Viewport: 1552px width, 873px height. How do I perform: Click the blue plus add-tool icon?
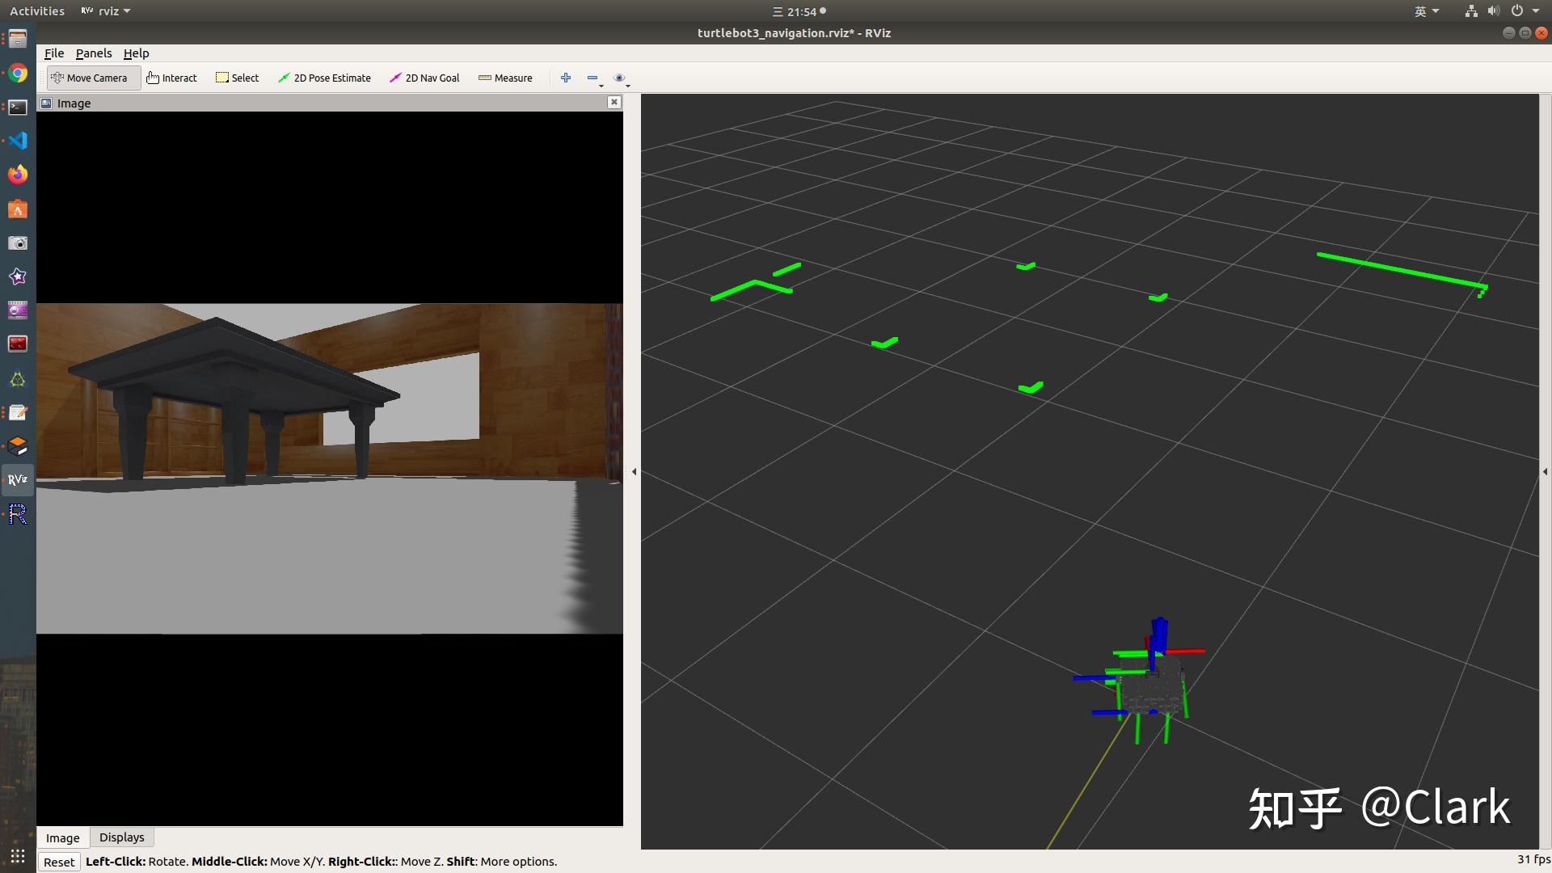point(566,78)
